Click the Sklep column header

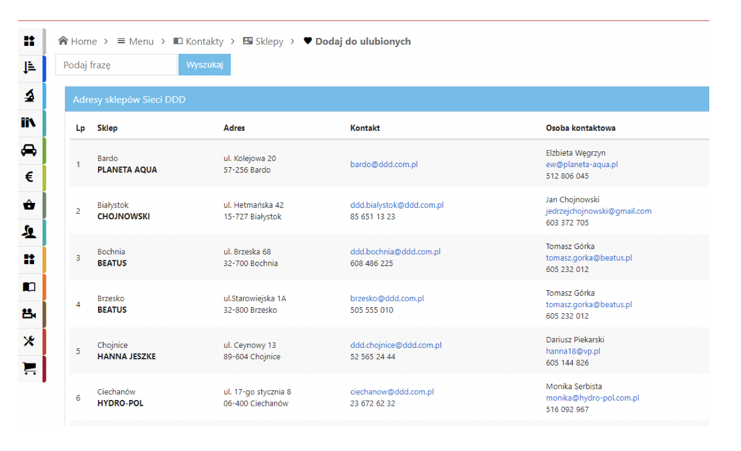(108, 128)
